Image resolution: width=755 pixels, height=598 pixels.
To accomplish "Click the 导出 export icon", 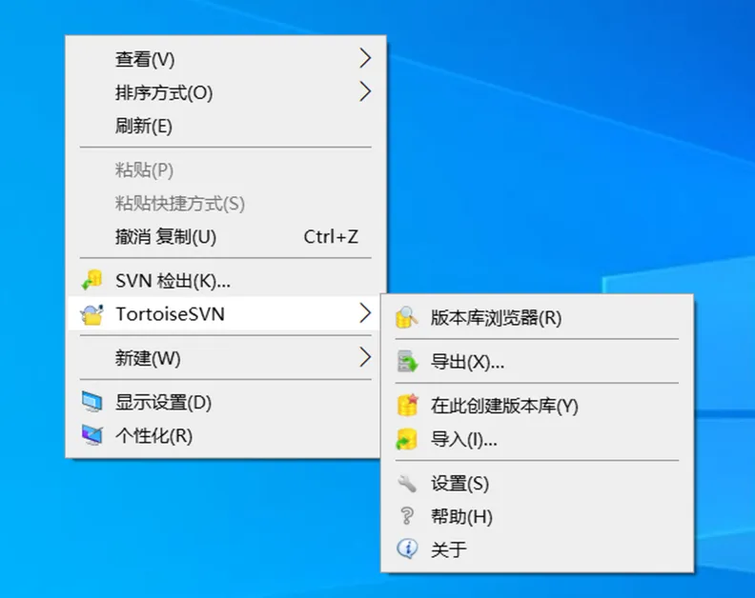I will point(407,361).
